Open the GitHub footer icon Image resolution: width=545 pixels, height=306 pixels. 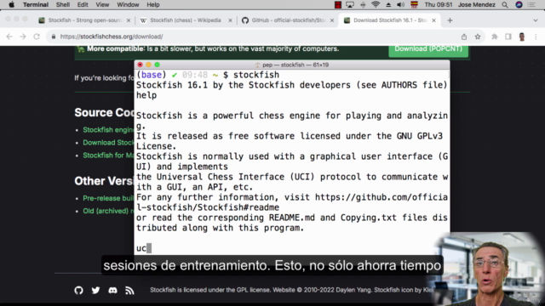click(79, 291)
